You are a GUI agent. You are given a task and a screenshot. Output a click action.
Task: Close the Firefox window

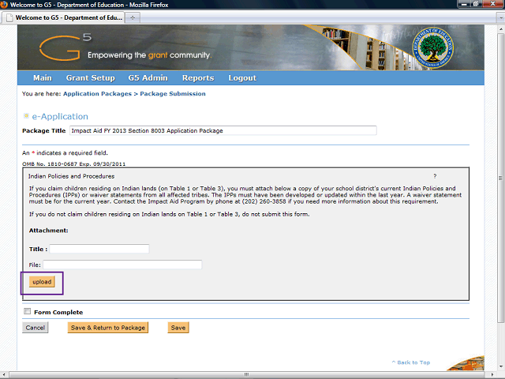(x=492, y=4)
